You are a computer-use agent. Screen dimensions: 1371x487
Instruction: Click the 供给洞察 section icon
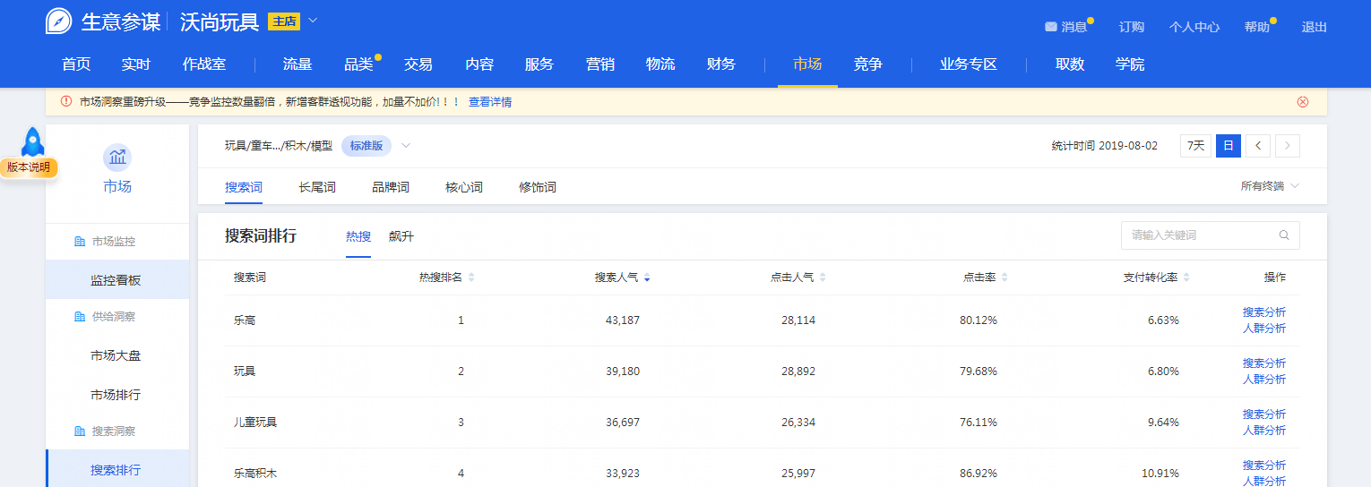[x=79, y=317]
